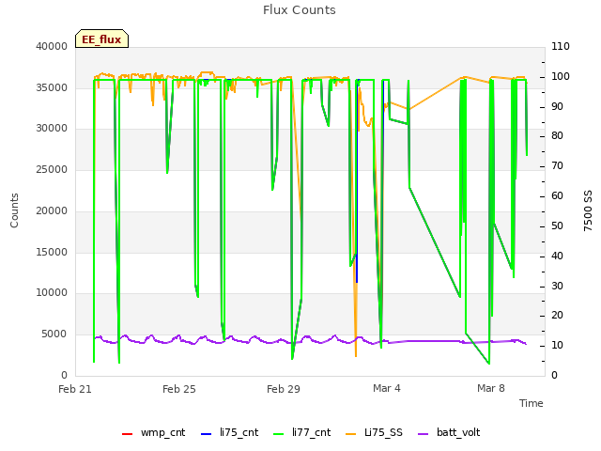
Task: Click the 7500 SS right axis title
Action: click(588, 210)
